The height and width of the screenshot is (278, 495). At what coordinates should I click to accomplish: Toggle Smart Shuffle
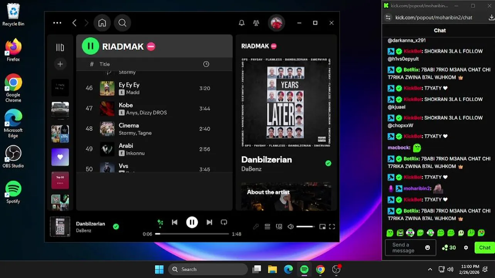160,222
